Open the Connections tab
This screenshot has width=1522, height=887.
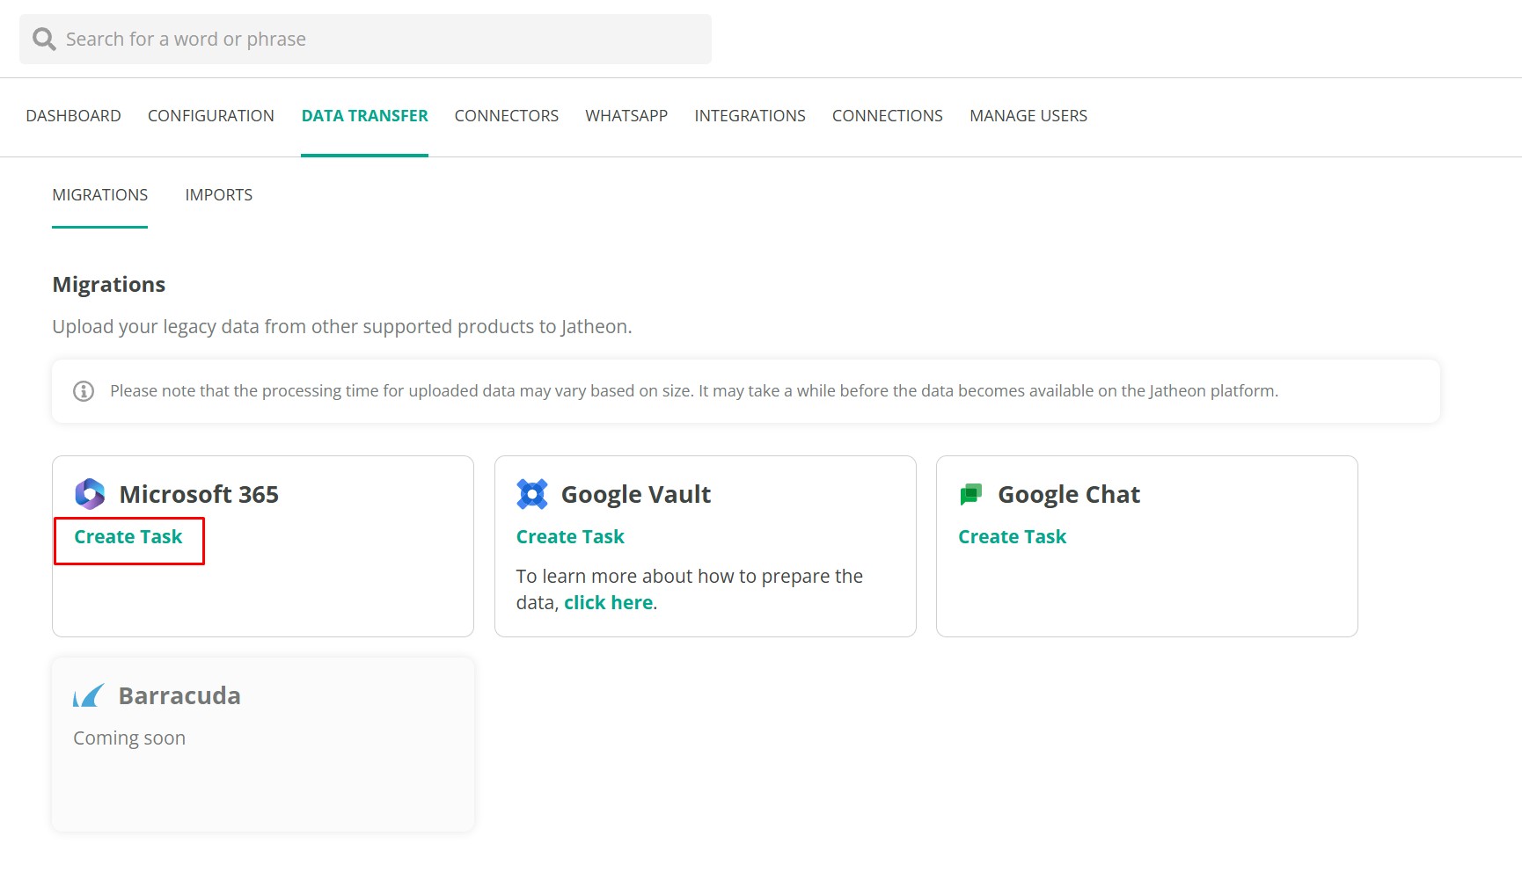pos(888,116)
